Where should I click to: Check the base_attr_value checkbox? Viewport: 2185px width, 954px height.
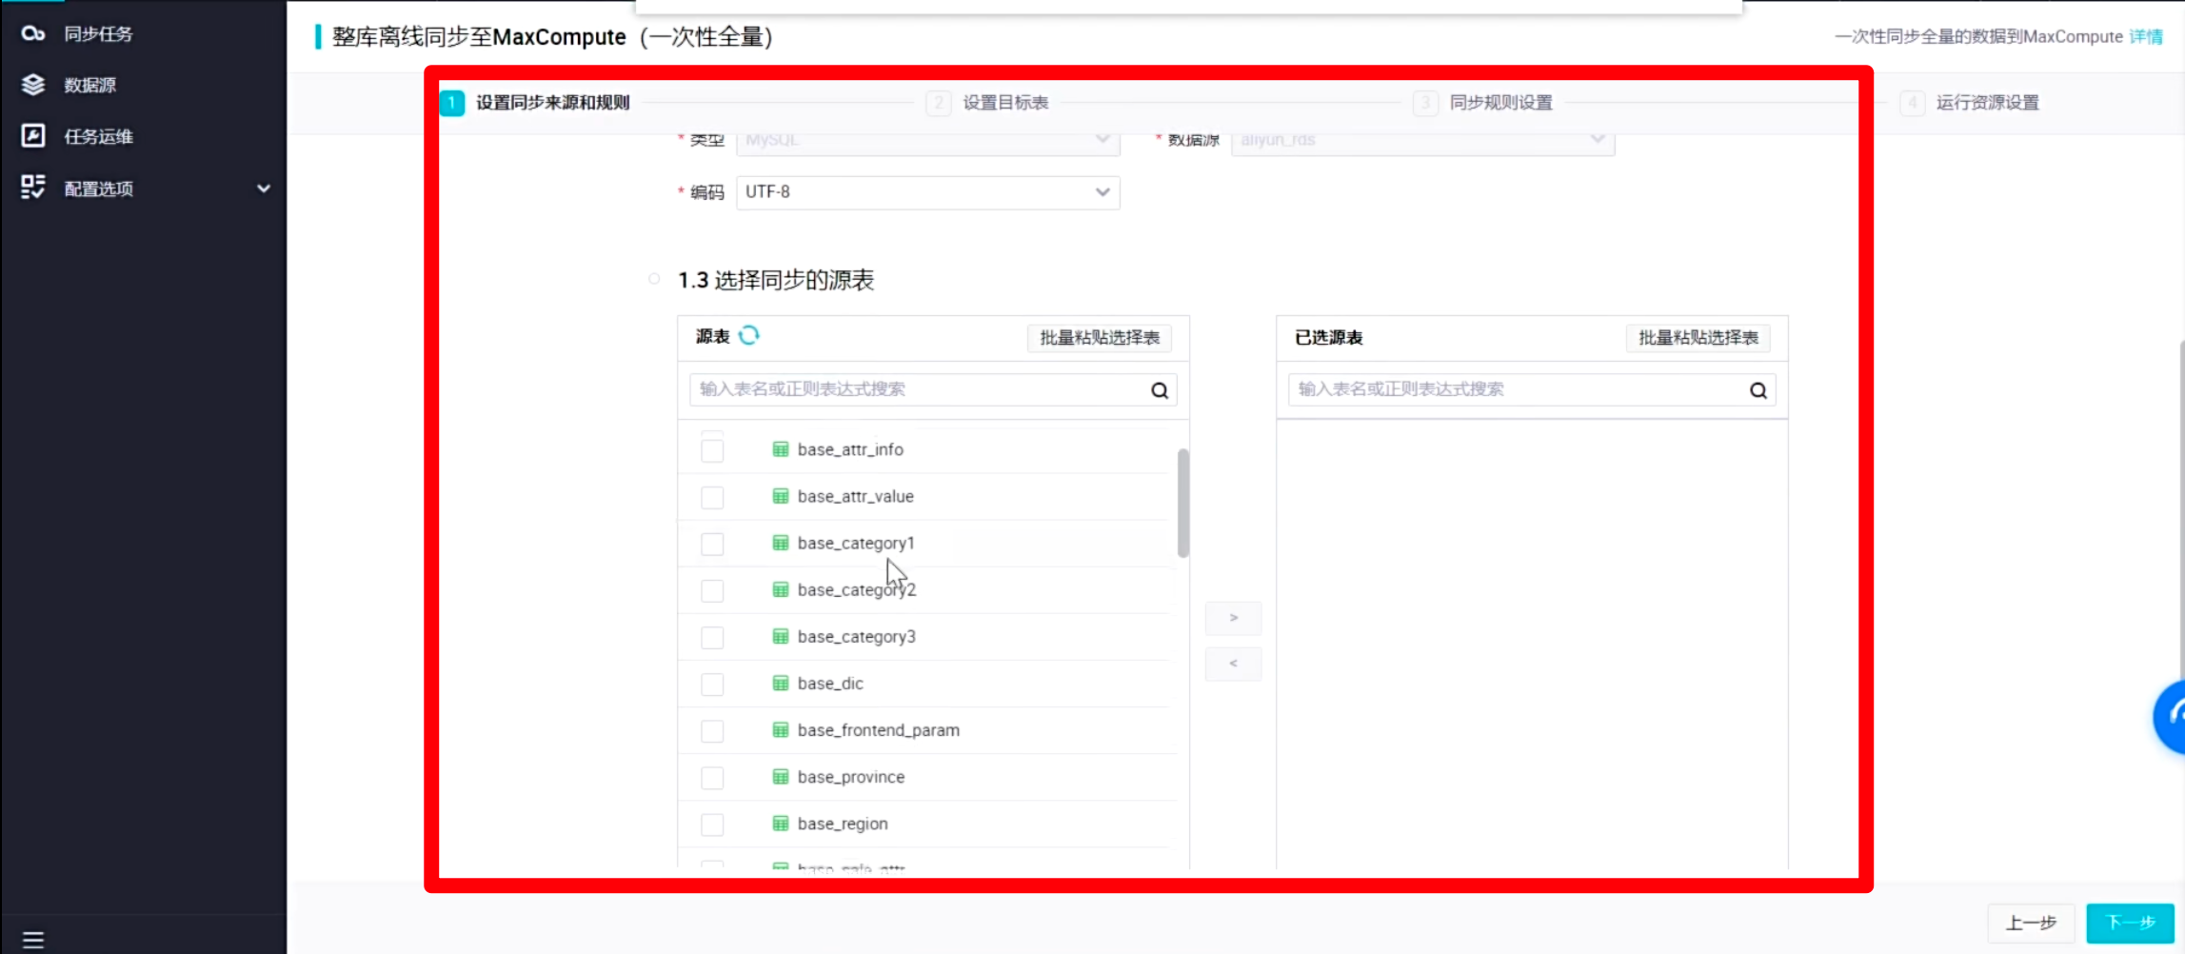712,497
